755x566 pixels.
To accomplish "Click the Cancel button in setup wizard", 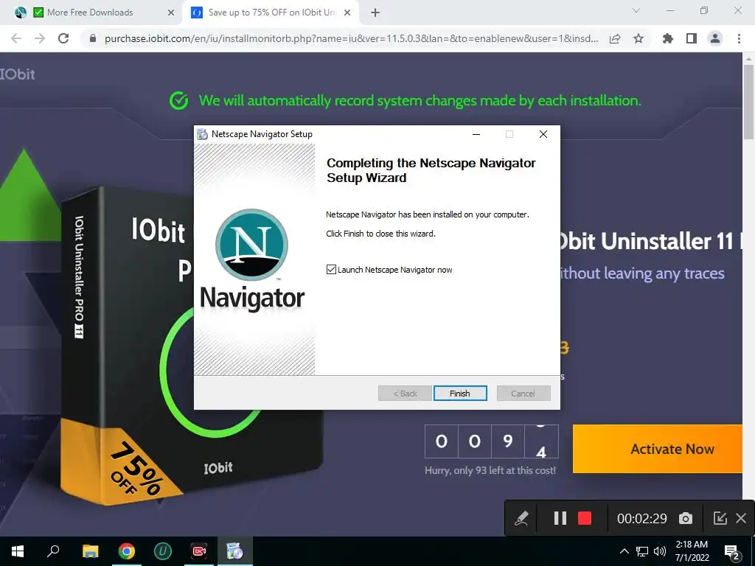I will click(x=523, y=394).
